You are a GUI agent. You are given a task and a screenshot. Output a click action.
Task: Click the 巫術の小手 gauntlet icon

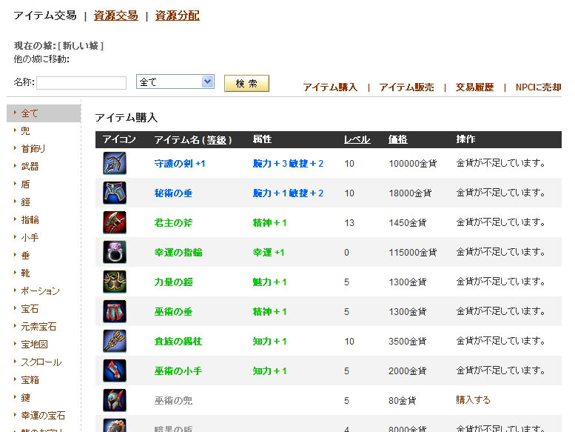pyautogui.click(x=114, y=370)
